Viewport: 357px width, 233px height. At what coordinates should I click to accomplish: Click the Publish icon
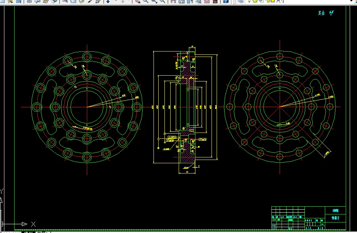[46, 1]
